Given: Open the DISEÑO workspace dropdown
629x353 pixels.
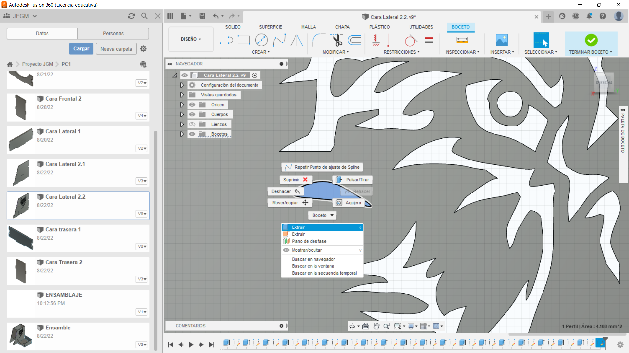Looking at the screenshot, I should 191,39.
